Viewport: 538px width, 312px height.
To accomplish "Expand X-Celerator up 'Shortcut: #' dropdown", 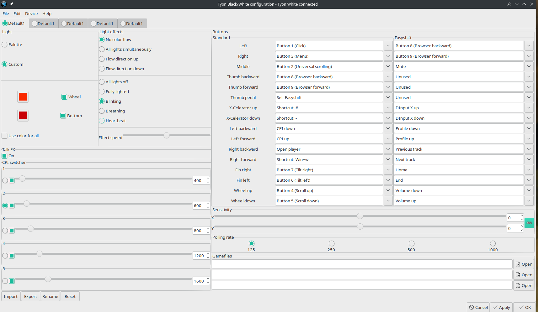I will (x=388, y=108).
